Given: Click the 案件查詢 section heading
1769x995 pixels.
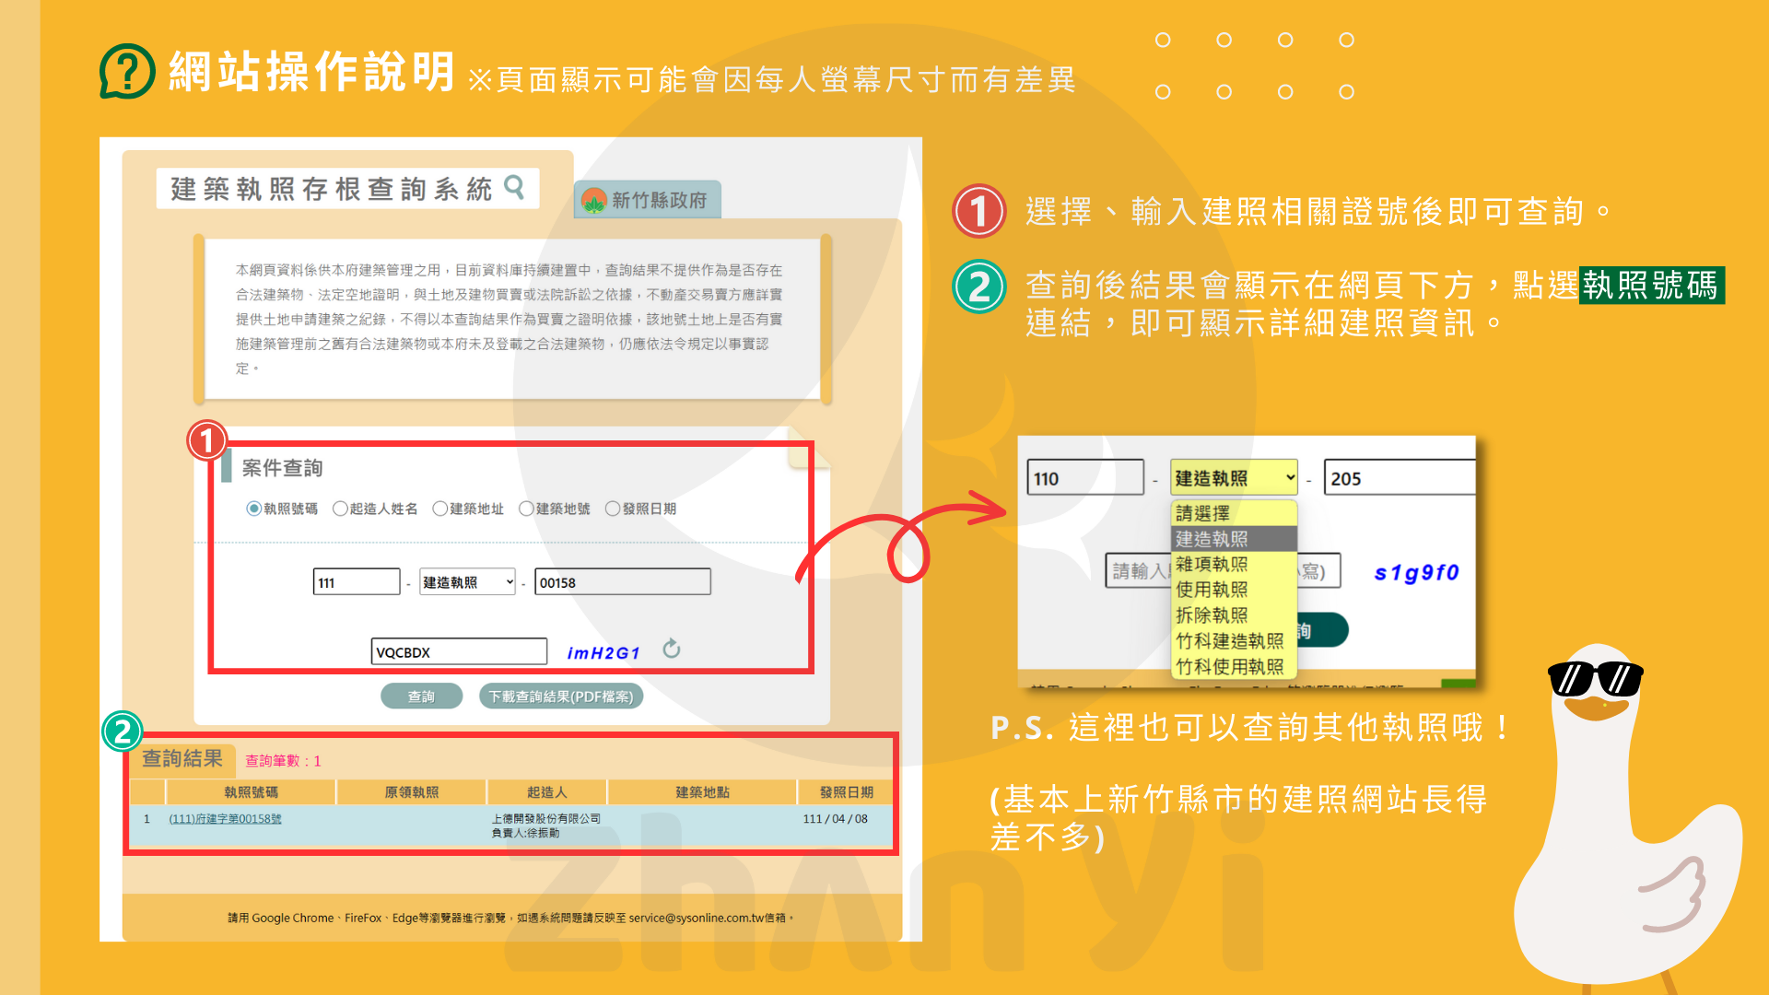Looking at the screenshot, I should [282, 468].
